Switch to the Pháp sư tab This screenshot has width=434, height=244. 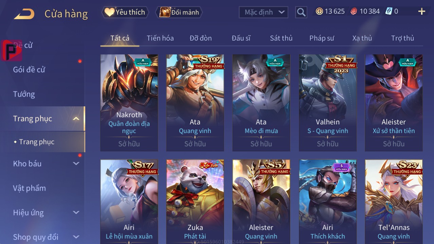[322, 38]
